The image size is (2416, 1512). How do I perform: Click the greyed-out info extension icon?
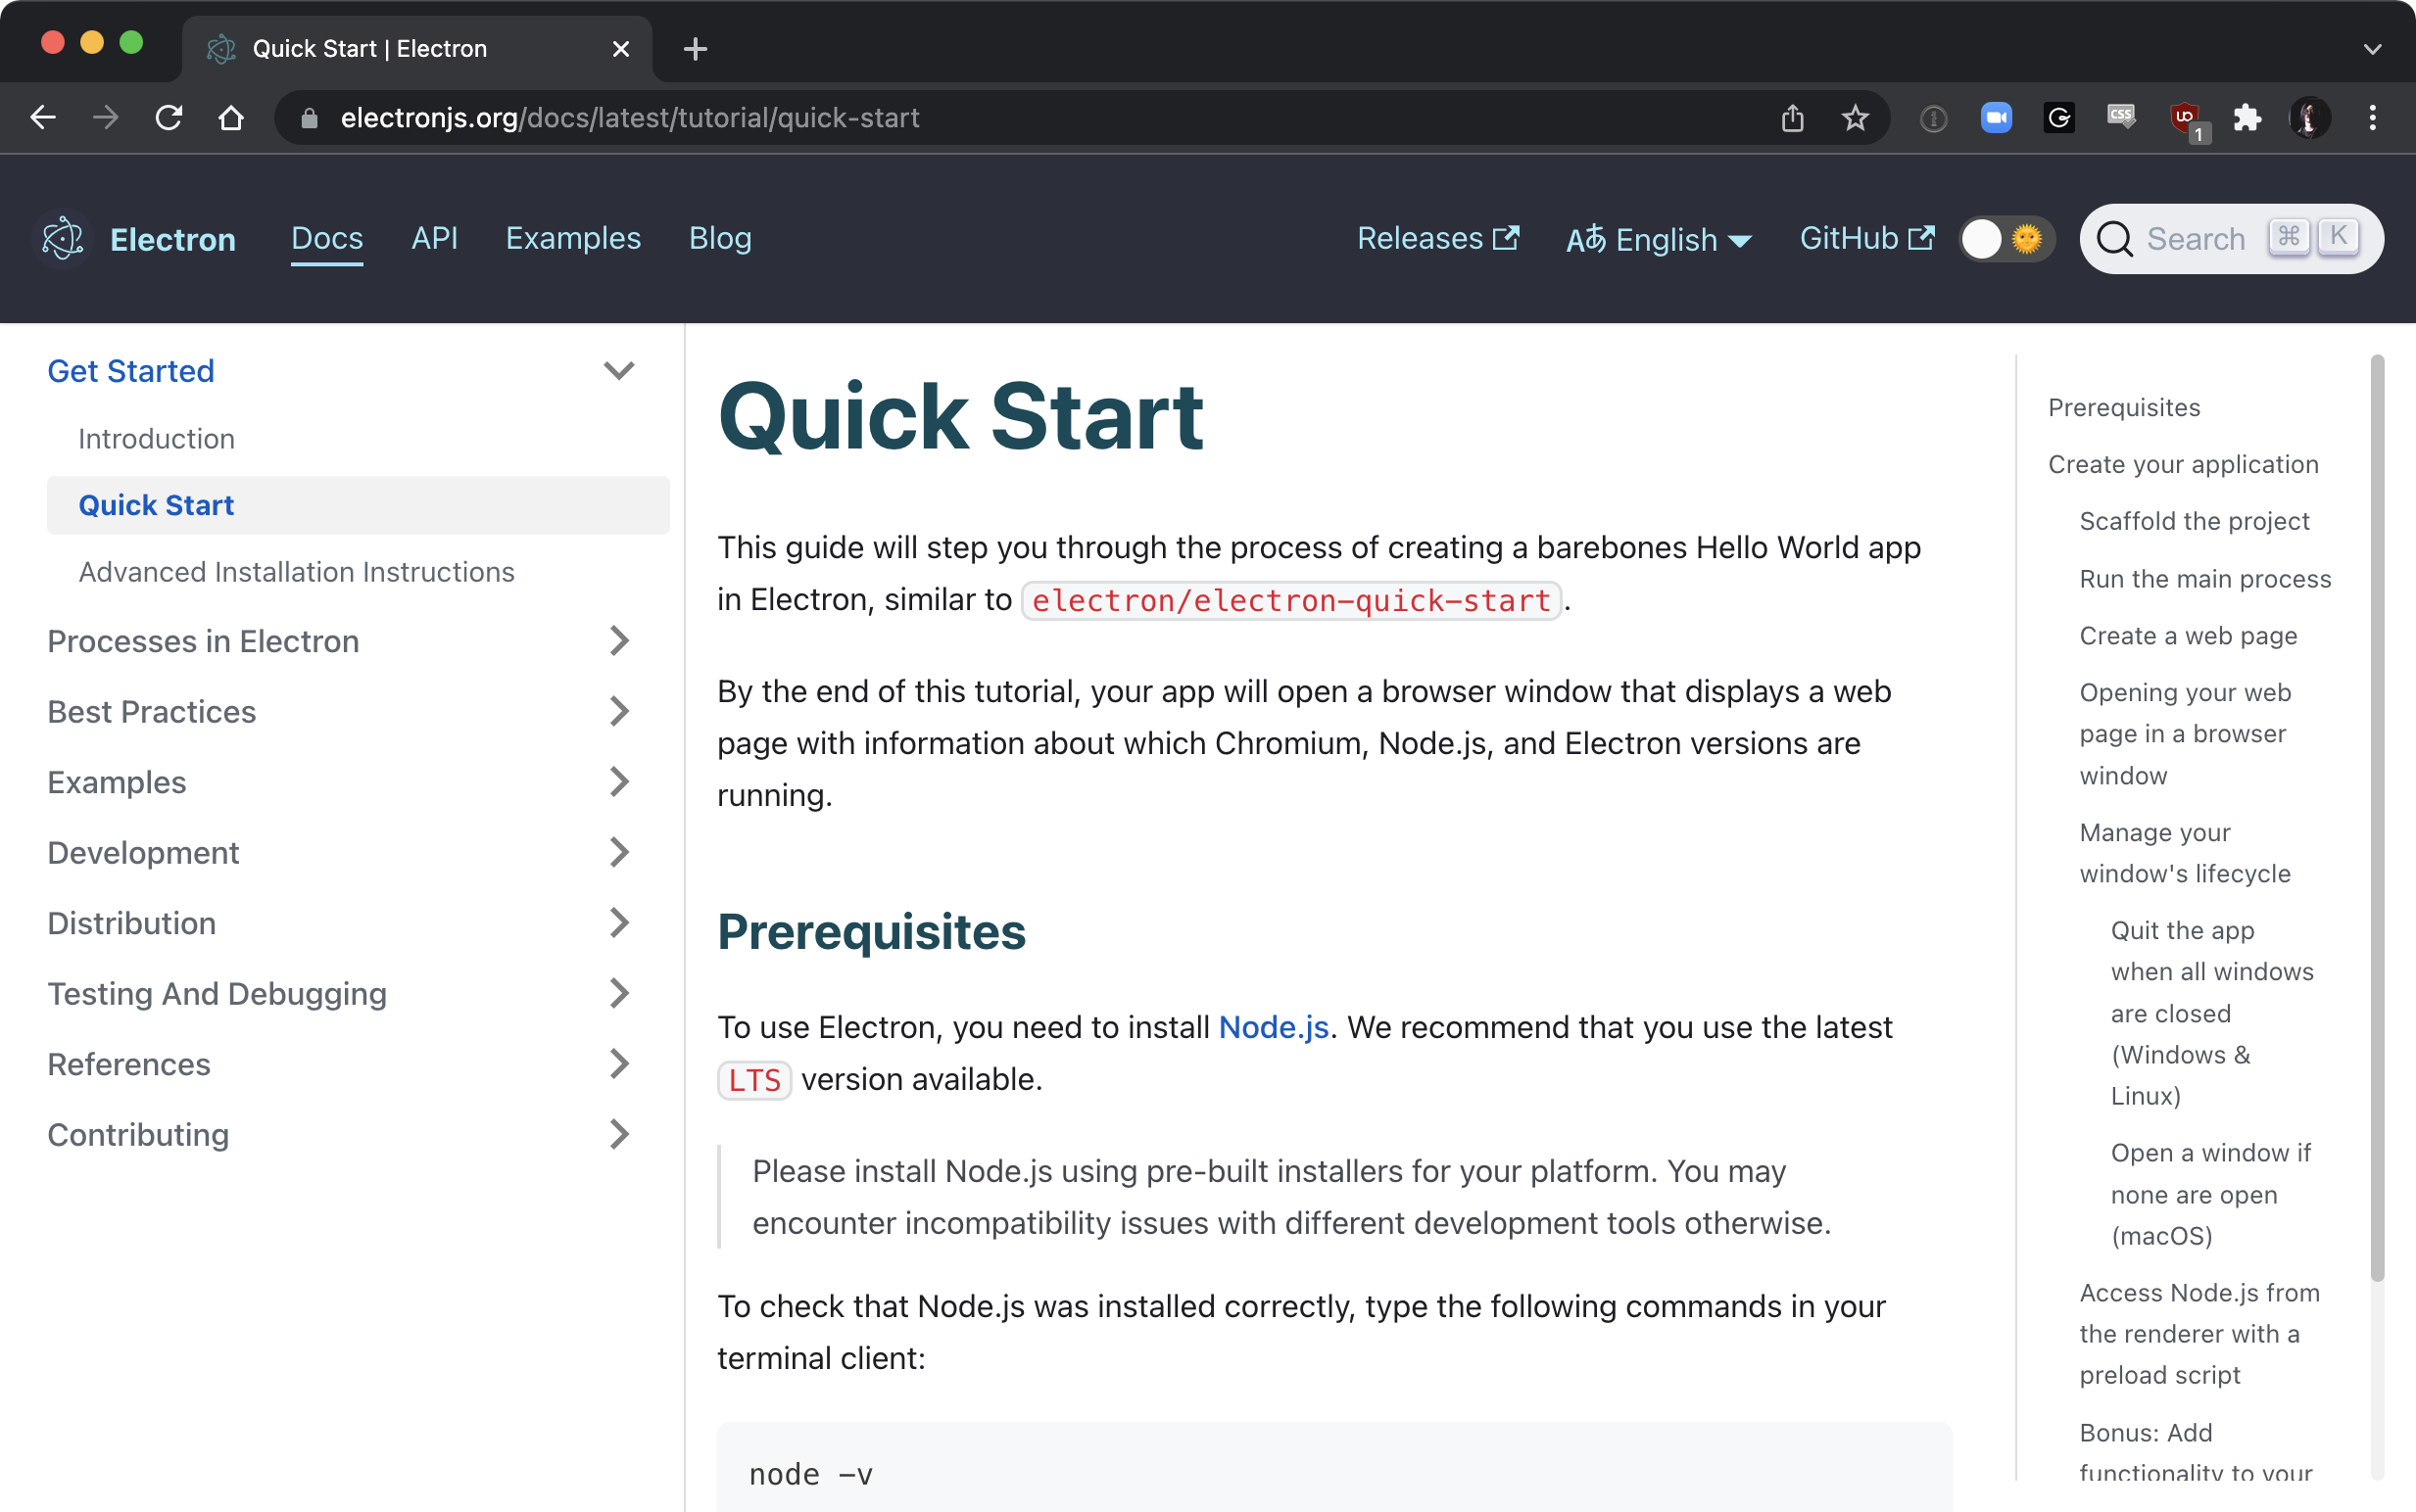pos(1933,119)
